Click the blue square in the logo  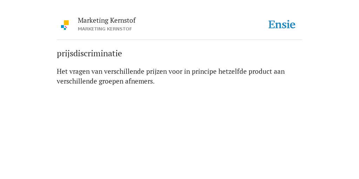tap(62, 27)
